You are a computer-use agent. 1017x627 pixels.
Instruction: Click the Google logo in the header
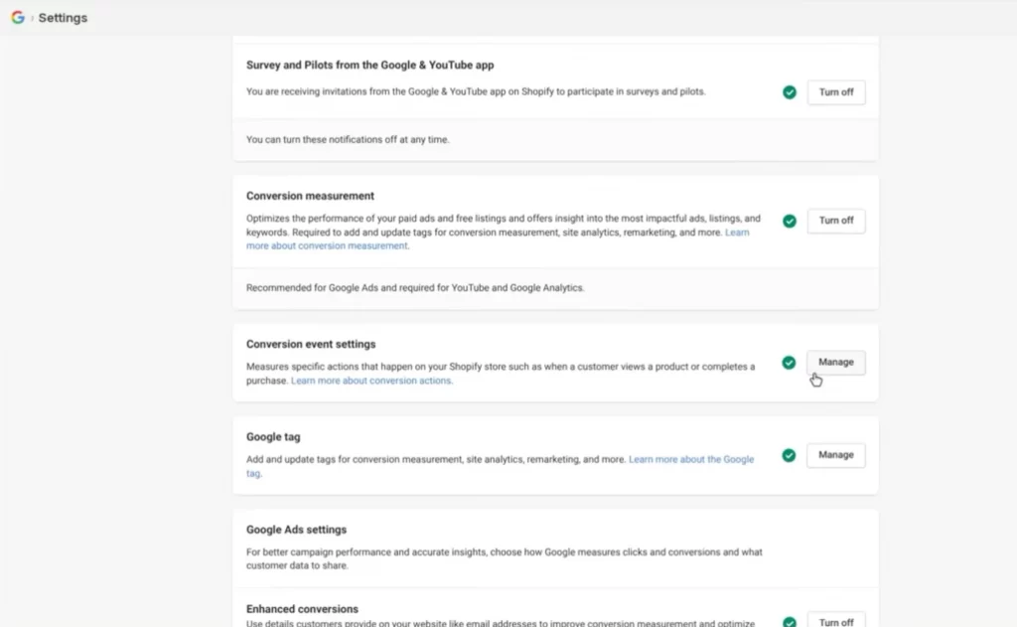(16, 17)
